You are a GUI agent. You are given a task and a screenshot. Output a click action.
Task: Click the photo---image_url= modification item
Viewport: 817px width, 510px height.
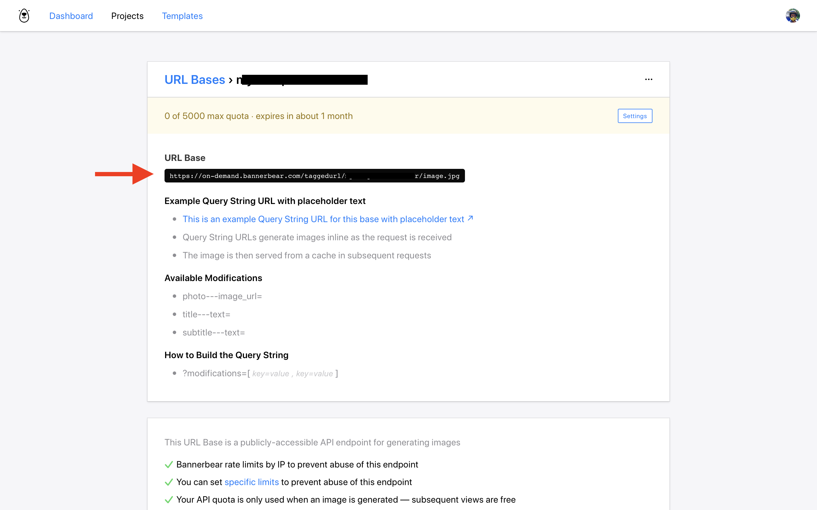(x=222, y=296)
